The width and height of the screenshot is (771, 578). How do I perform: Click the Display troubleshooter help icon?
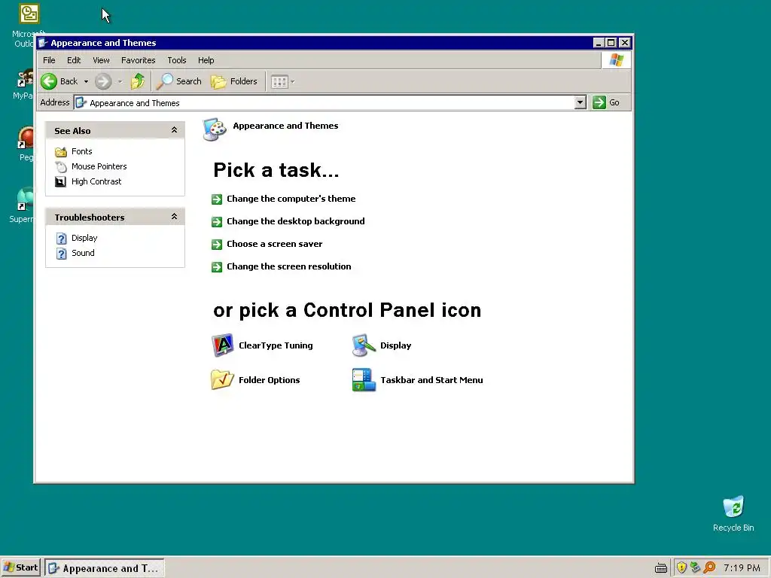(61, 239)
